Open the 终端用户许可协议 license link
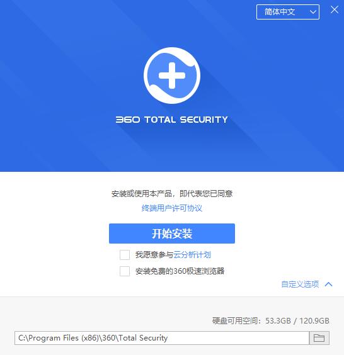The image size is (344, 355). coord(172,208)
